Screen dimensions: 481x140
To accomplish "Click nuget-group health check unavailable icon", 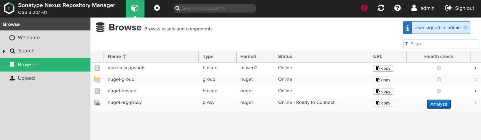I will (x=439, y=79).
